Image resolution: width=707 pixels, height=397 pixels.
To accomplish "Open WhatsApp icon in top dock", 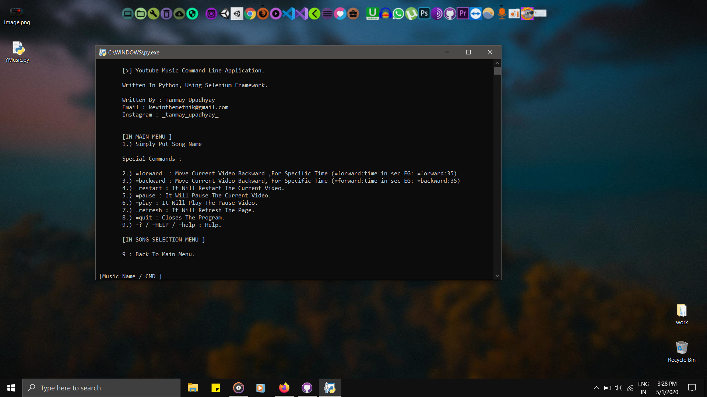I will 398,14.
